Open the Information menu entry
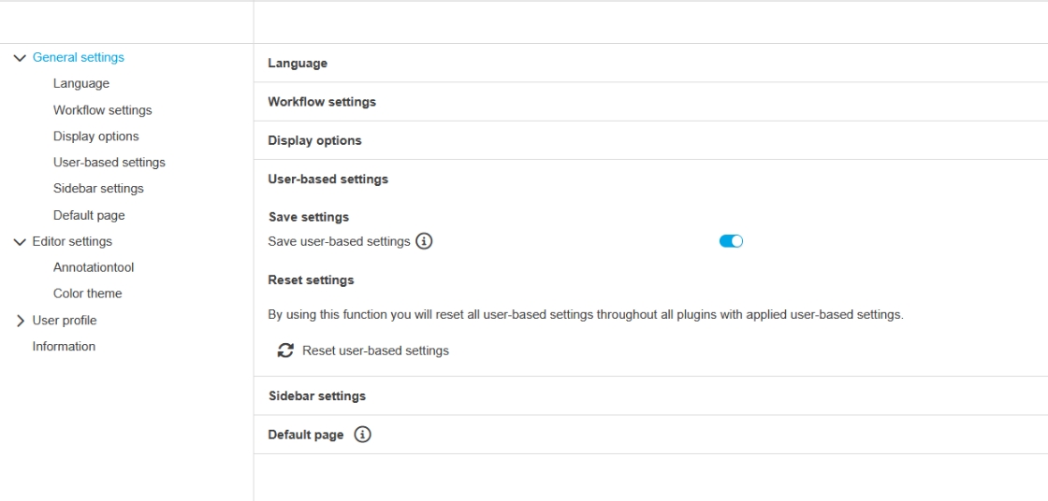Viewport: 1048px width, 501px height. (x=64, y=347)
